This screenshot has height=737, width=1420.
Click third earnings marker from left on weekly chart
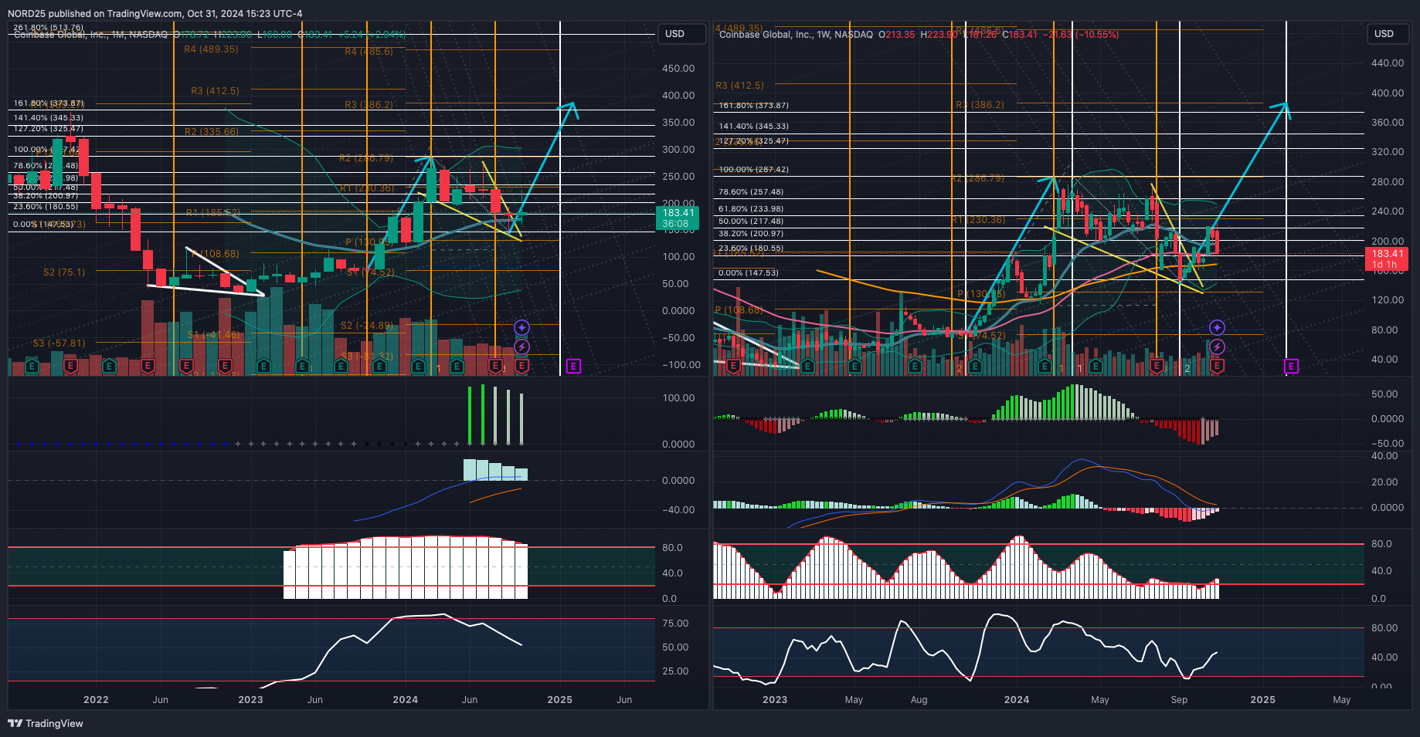pyautogui.click(x=854, y=366)
